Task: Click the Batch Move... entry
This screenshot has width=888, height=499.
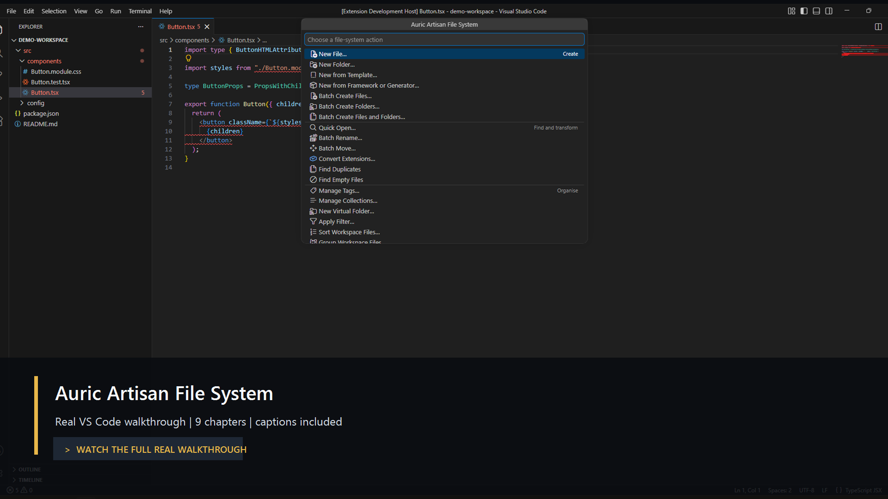Action: (444, 148)
